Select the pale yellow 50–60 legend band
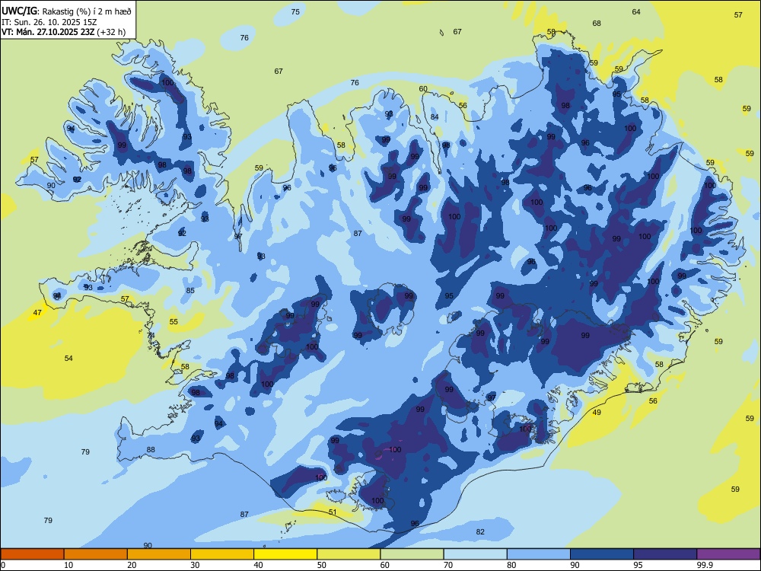 [x=349, y=554]
